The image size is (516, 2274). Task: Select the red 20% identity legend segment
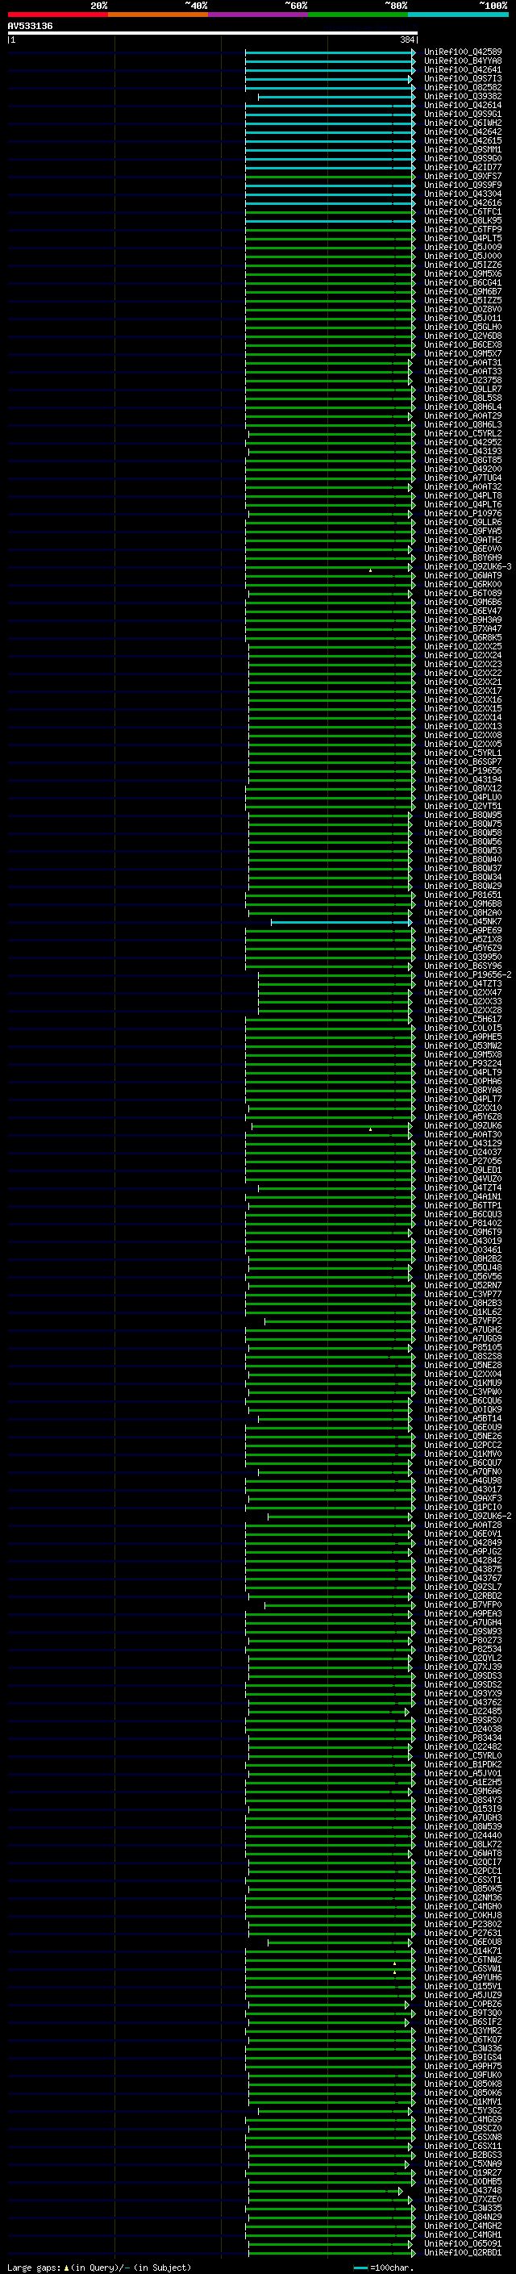[x=57, y=15]
